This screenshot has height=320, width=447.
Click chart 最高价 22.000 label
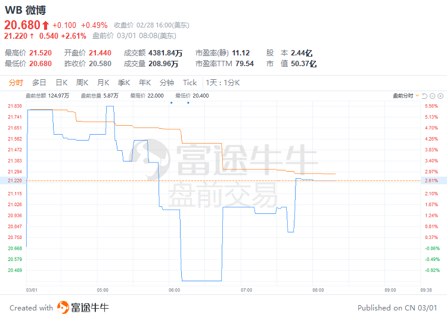click(147, 96)
